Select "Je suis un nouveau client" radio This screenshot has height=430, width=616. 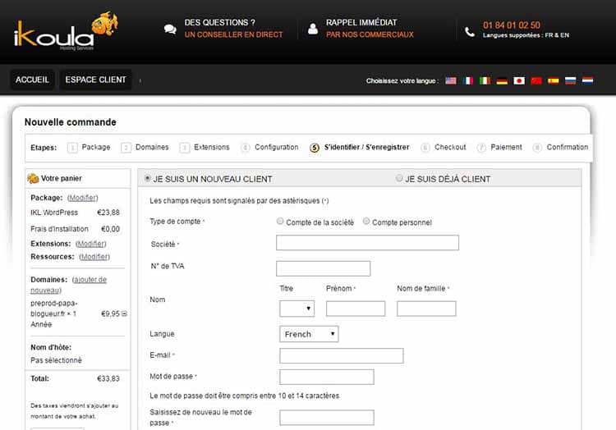point(147,178)
